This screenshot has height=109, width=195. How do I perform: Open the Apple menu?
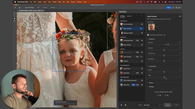(15, 2)
